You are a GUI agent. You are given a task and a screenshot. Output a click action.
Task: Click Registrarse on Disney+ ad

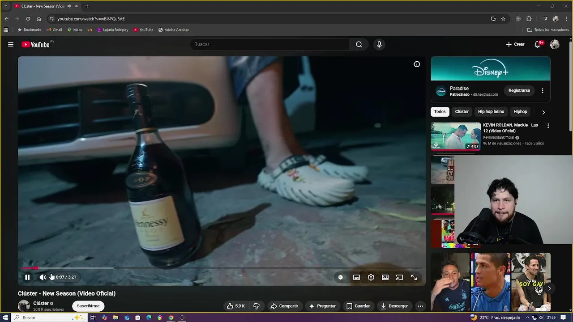tap(519, 90)
